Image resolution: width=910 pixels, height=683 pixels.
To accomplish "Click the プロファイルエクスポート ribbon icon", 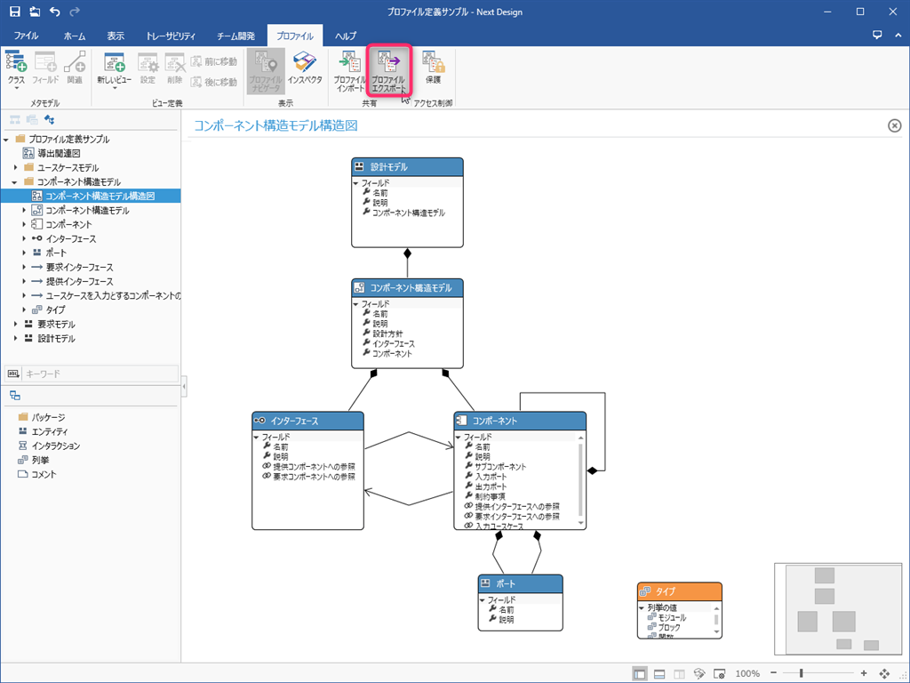I will [x=387, y=71].
